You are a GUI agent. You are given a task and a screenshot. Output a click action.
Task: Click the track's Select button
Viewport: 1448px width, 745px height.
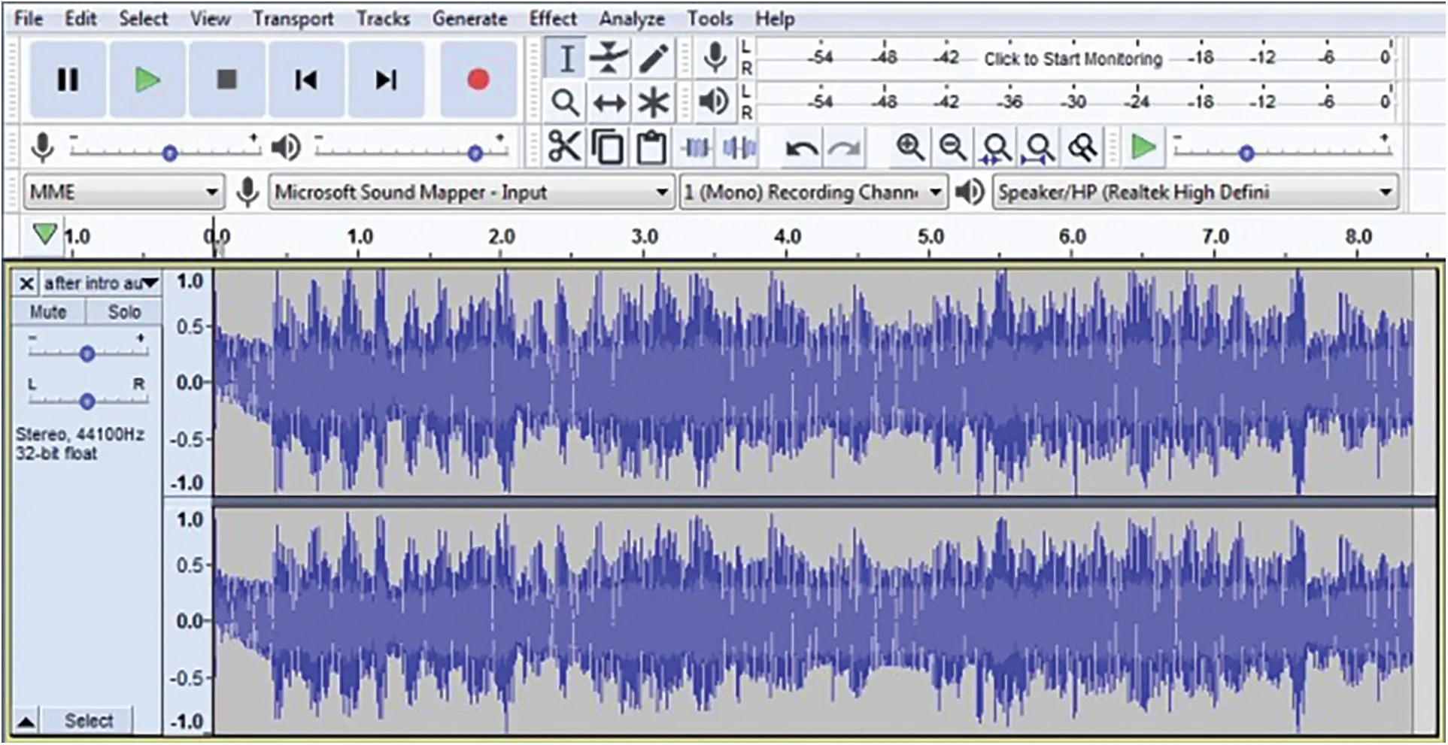pos(88,722)
